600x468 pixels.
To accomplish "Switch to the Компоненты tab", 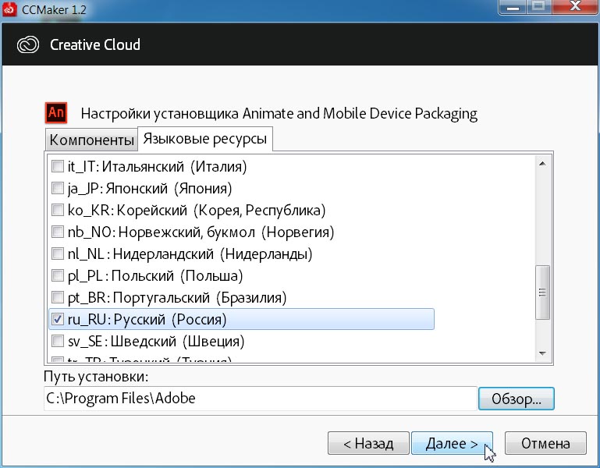I will pyautogui.click(x=91, y=140).
